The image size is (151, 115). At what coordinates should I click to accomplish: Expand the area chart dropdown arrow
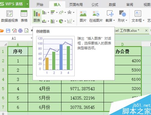[48, 21]
